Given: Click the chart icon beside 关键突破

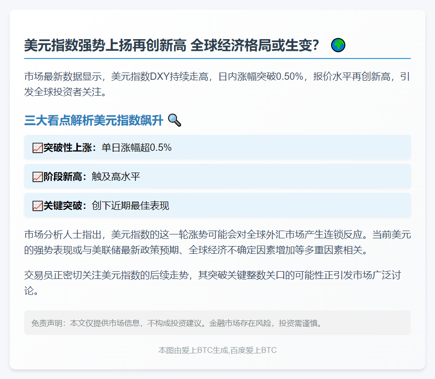Looking at the screenshot, I should [x=37, y=205].
